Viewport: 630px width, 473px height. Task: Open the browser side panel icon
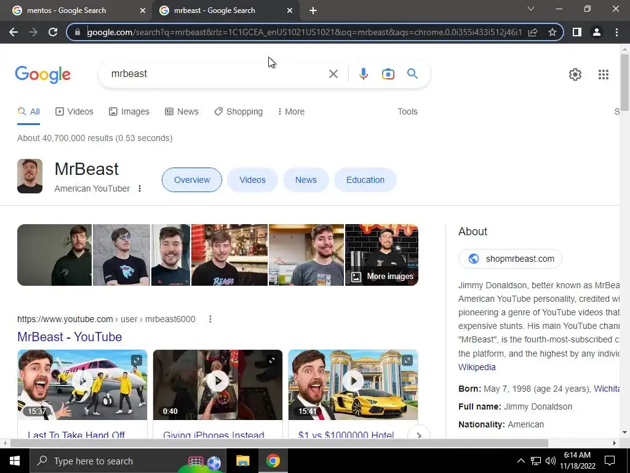tap(577, 32)
